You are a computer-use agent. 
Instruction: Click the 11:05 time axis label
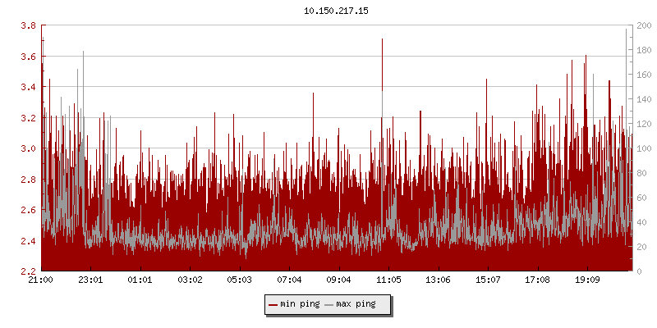(x=388, y=280)
